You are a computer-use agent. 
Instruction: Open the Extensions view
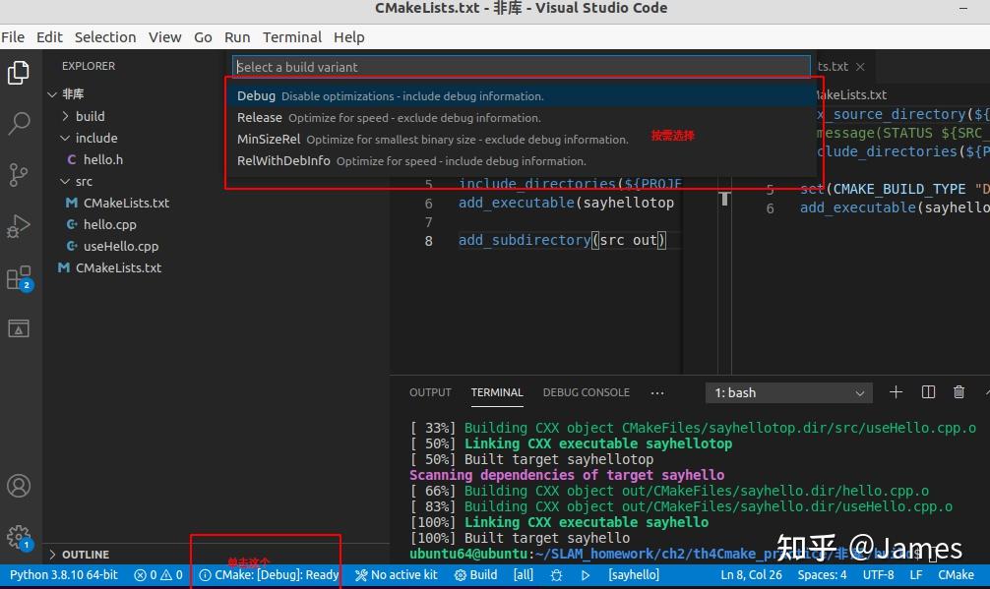click(x=20, y=278)
